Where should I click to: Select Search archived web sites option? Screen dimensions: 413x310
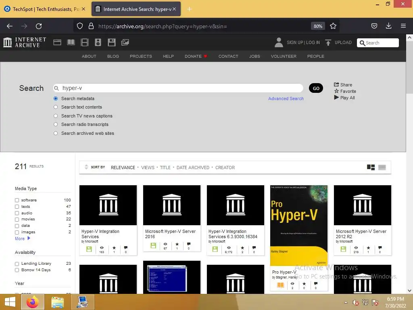pyautogui.click(x=56, y=133)
